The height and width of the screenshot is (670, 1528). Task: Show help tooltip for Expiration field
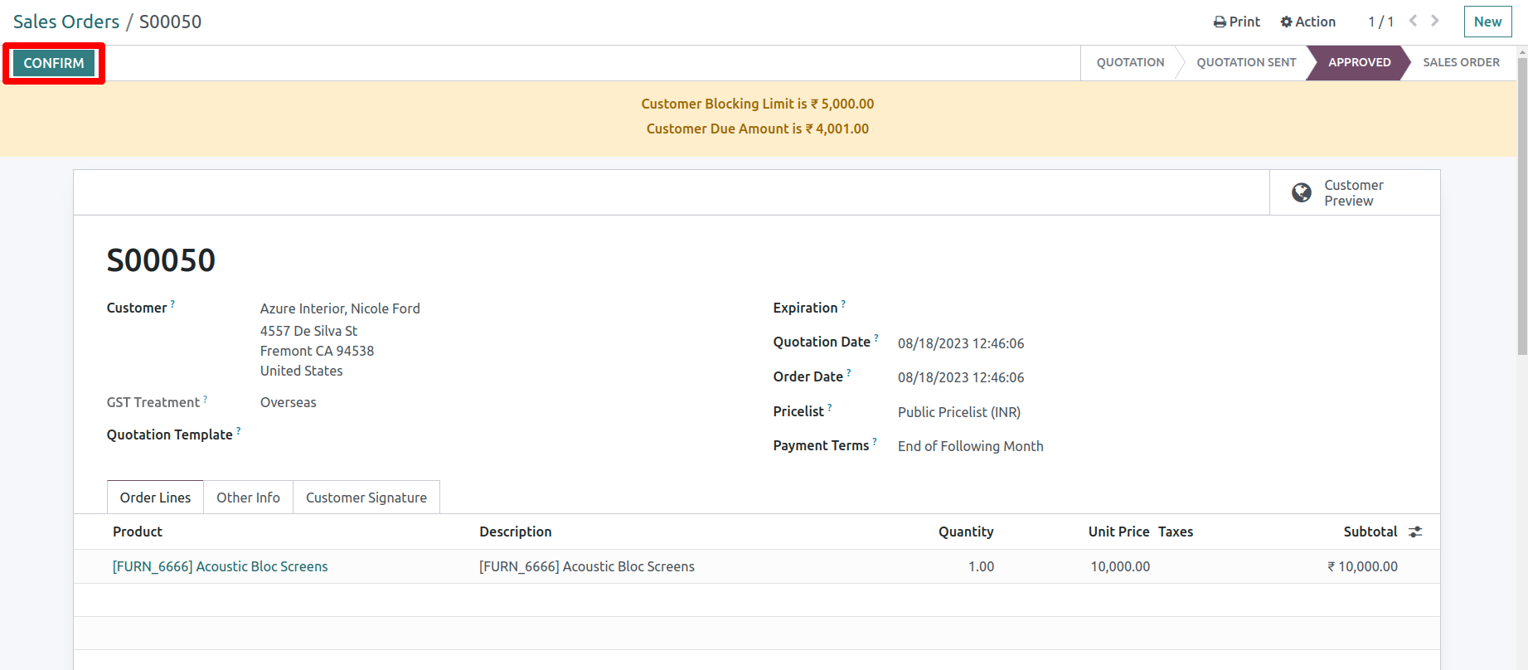click(843, 303)
